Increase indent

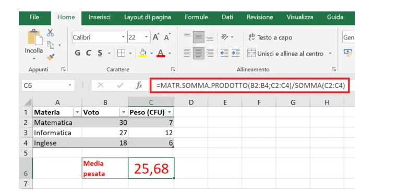pos(236,53)
